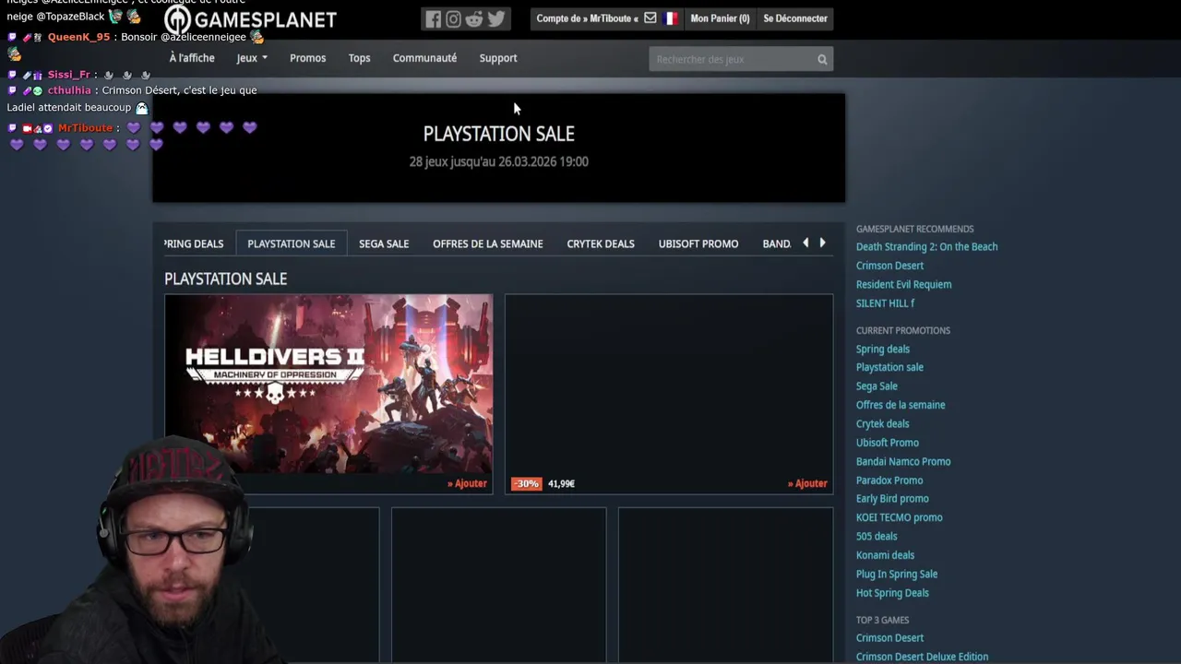This screenshot has height=664, width=1181.
Task: Open the 505 deals link
Action: tap(876, 537)
